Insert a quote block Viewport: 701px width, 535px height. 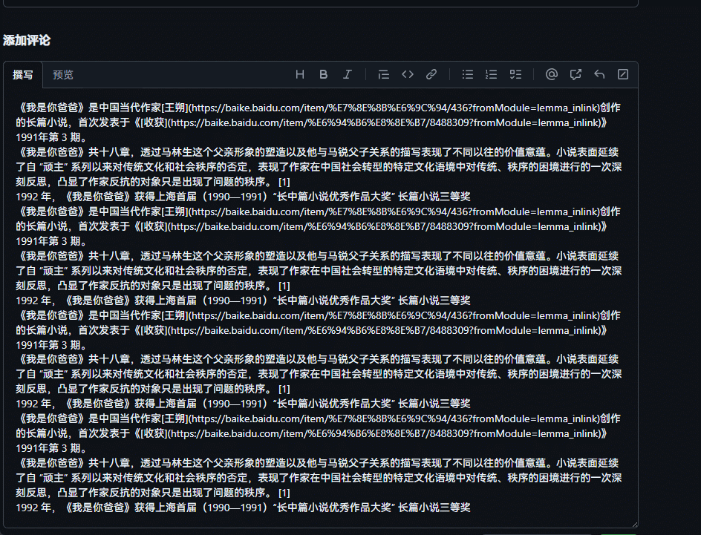383,74
